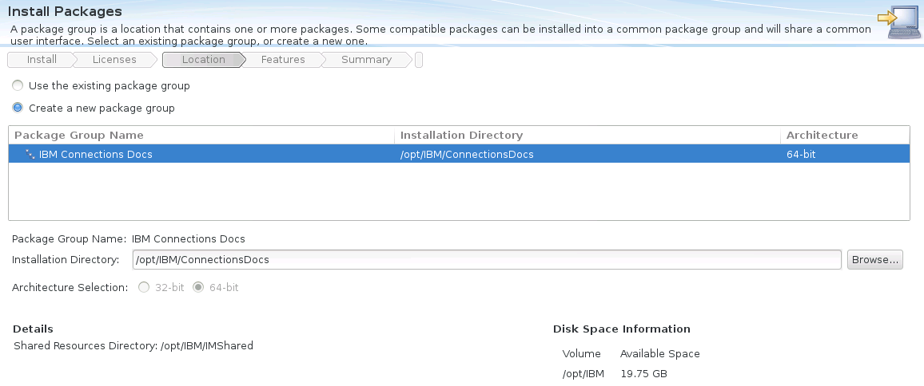924x386 pixels.
Task: Browse for an installation directory
Action: click(874, 259)
